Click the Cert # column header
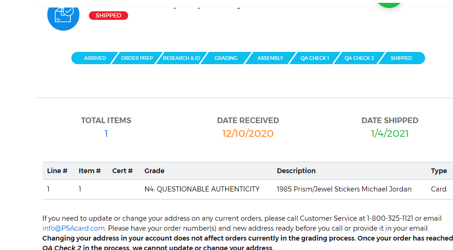 [x=122, y=171]
